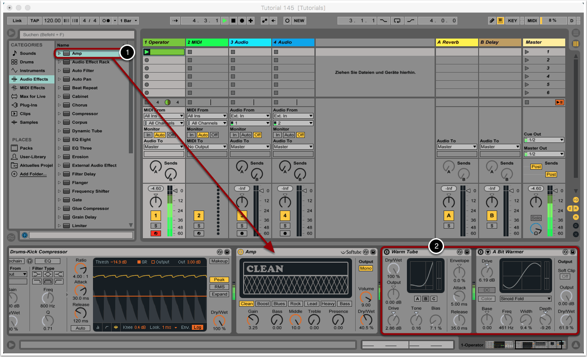The image size is (587, 357).
Task: Expand the Auto Filter browser entry
Action: pyautogui.click(x=59, y=71)
